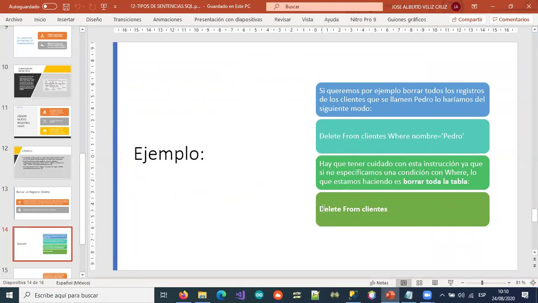The image size is (538, 303).
Task: Switch to Normal view in status bar
Action: (403, 283)
